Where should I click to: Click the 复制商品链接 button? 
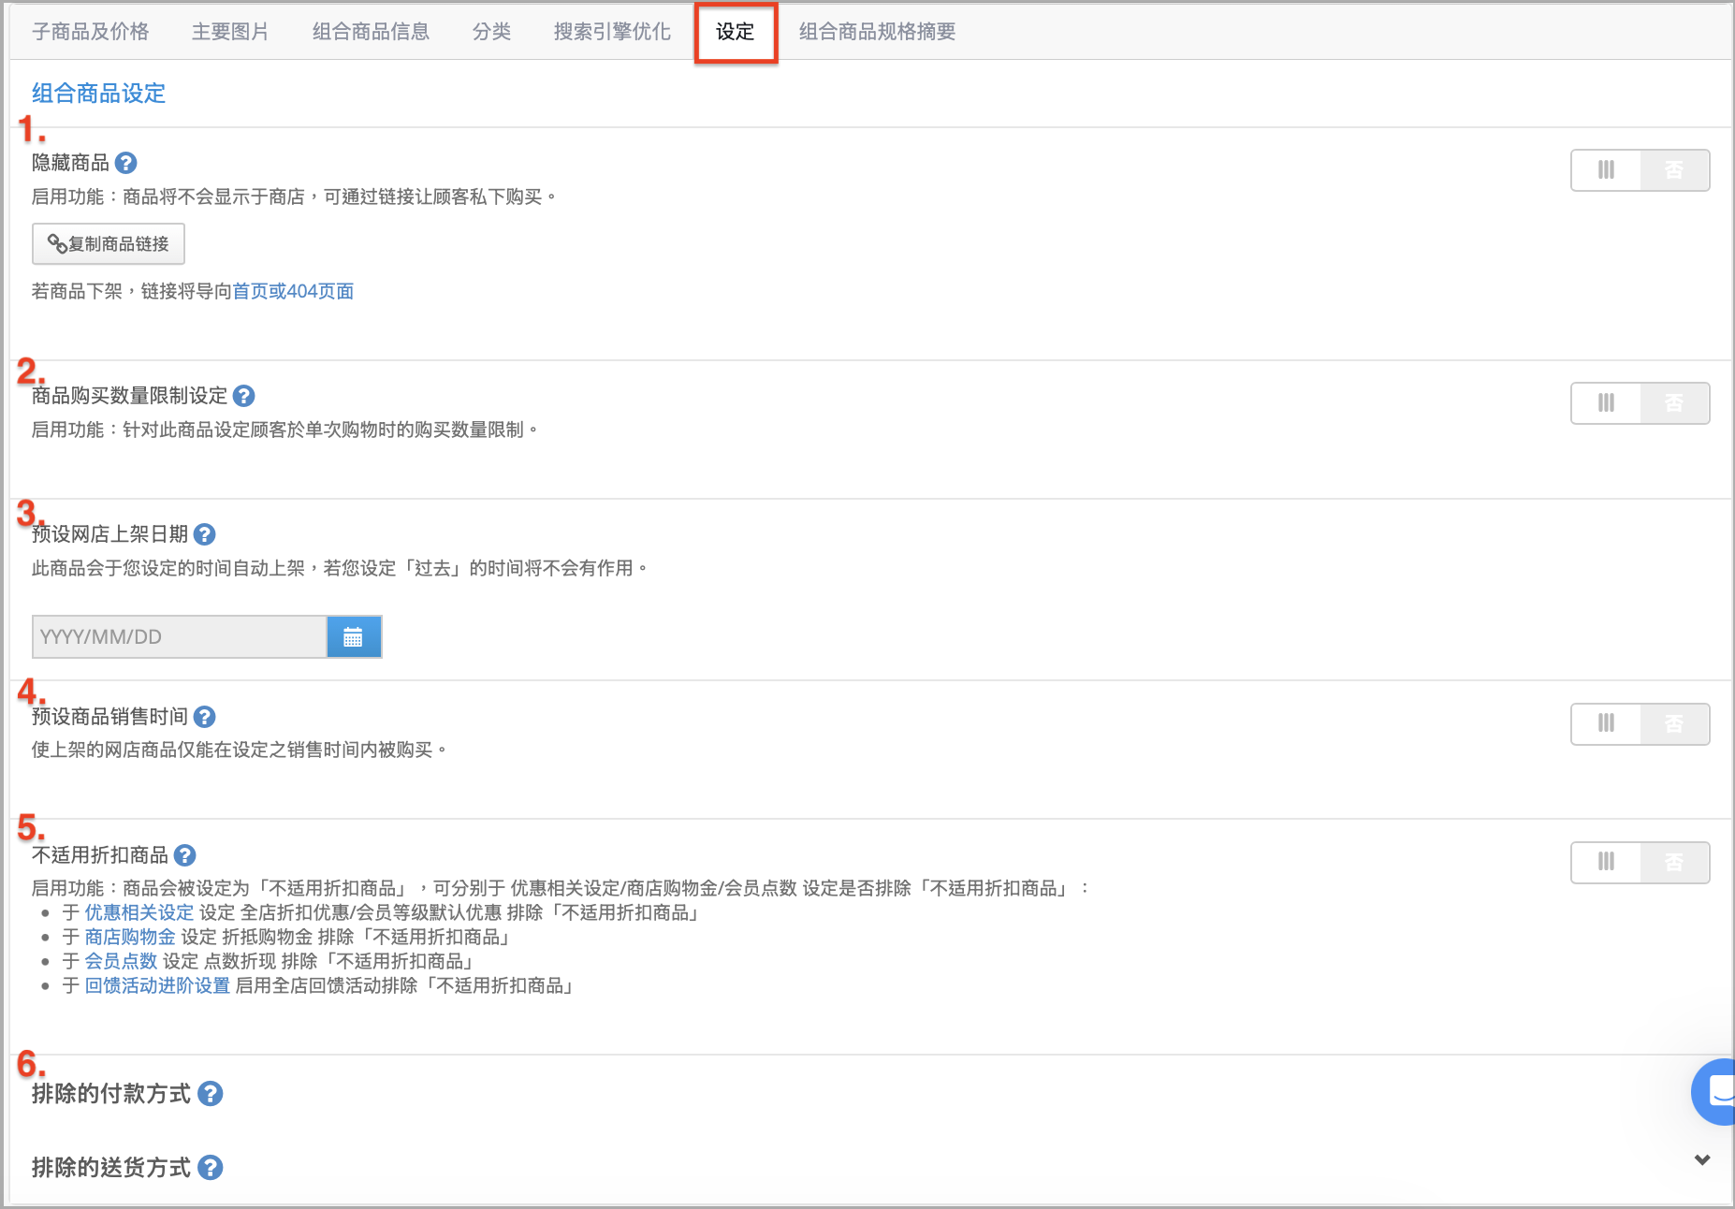[109, 244]
